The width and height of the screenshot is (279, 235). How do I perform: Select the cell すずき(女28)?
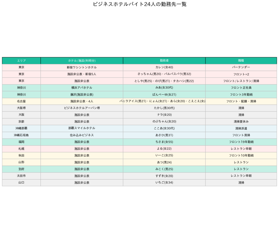[x=164, y=176]
